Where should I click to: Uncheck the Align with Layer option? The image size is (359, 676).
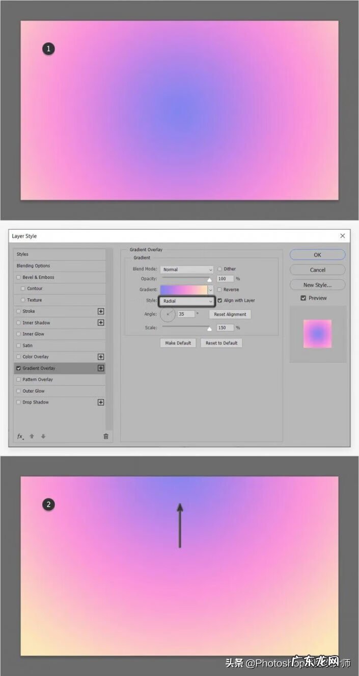[220, 301]
